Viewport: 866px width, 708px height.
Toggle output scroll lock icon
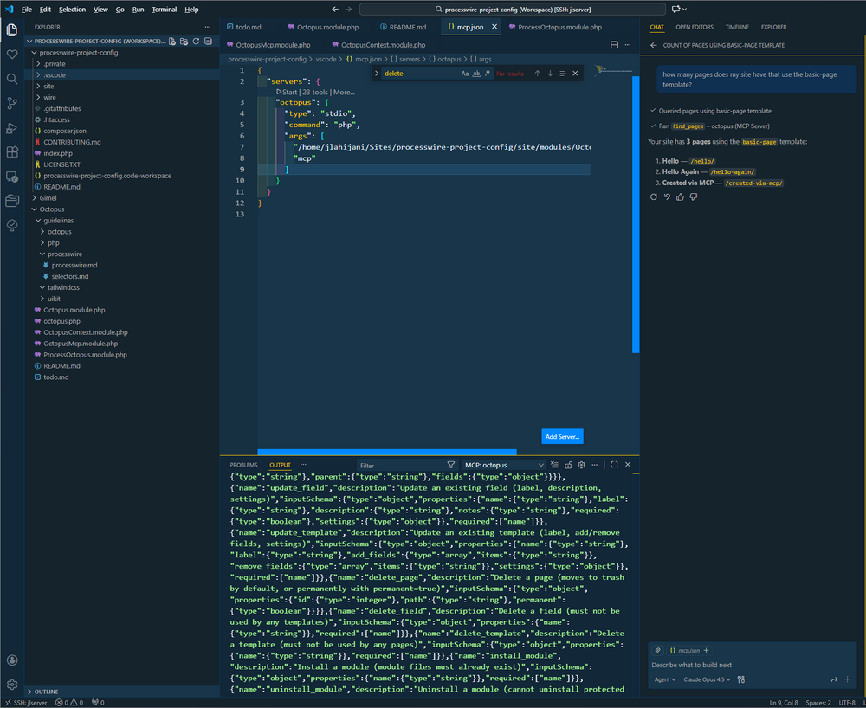(x=568, y=465)
